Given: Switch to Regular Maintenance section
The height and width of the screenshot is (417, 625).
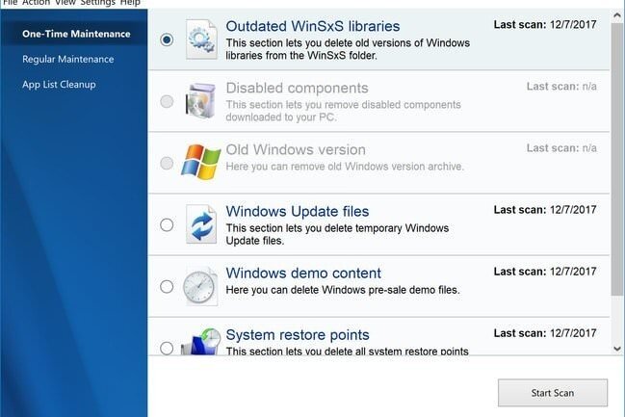Looking at the screenshot, I should (x=68, y=59).
